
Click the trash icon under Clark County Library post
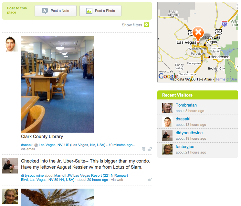click(x=144, y=149)
